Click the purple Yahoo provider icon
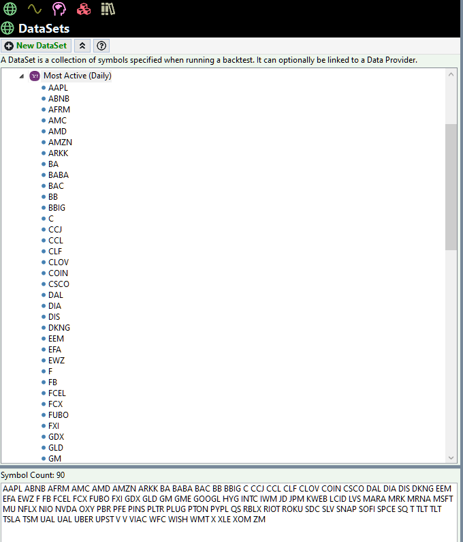This screenshot has height=542, width=463. (35, 76)
